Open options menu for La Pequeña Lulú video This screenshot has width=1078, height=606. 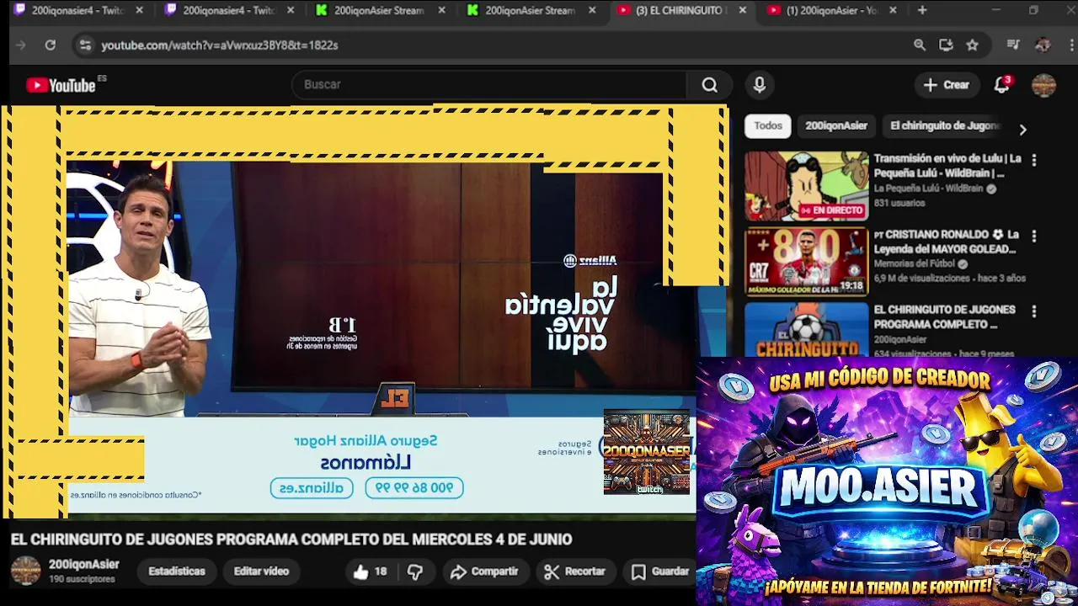click(1034, 159)
